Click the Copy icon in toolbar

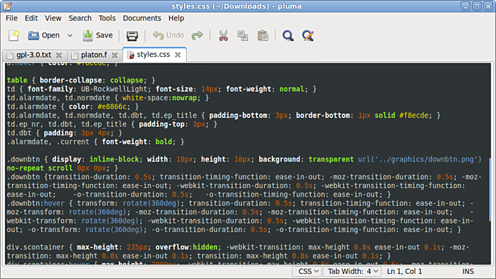(243, 35)
